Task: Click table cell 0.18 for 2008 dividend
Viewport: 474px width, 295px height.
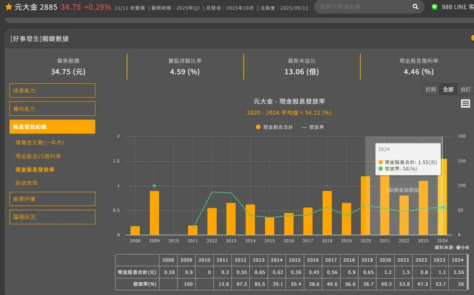Action: click(x=169, y=272)
